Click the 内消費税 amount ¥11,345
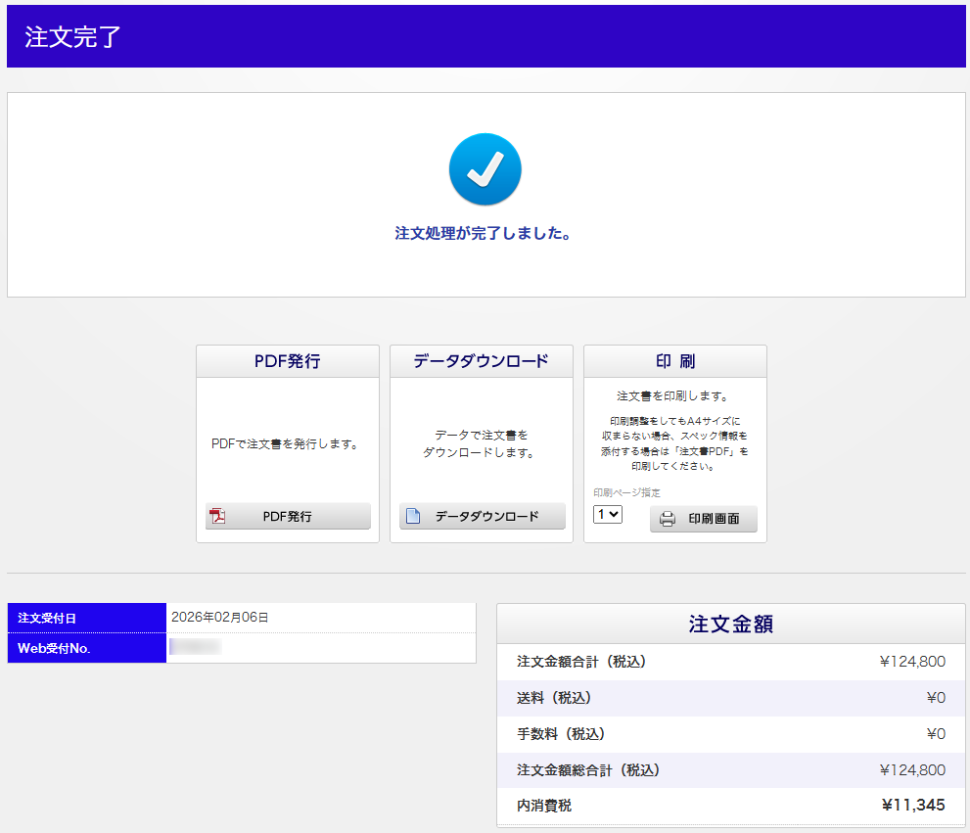Screen dimensions: 970x833 (912, 806)
